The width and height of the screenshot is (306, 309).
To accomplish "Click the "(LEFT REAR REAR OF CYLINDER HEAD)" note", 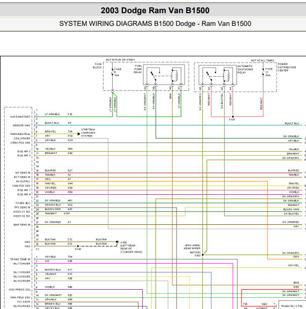I will (x=131, y=249).
